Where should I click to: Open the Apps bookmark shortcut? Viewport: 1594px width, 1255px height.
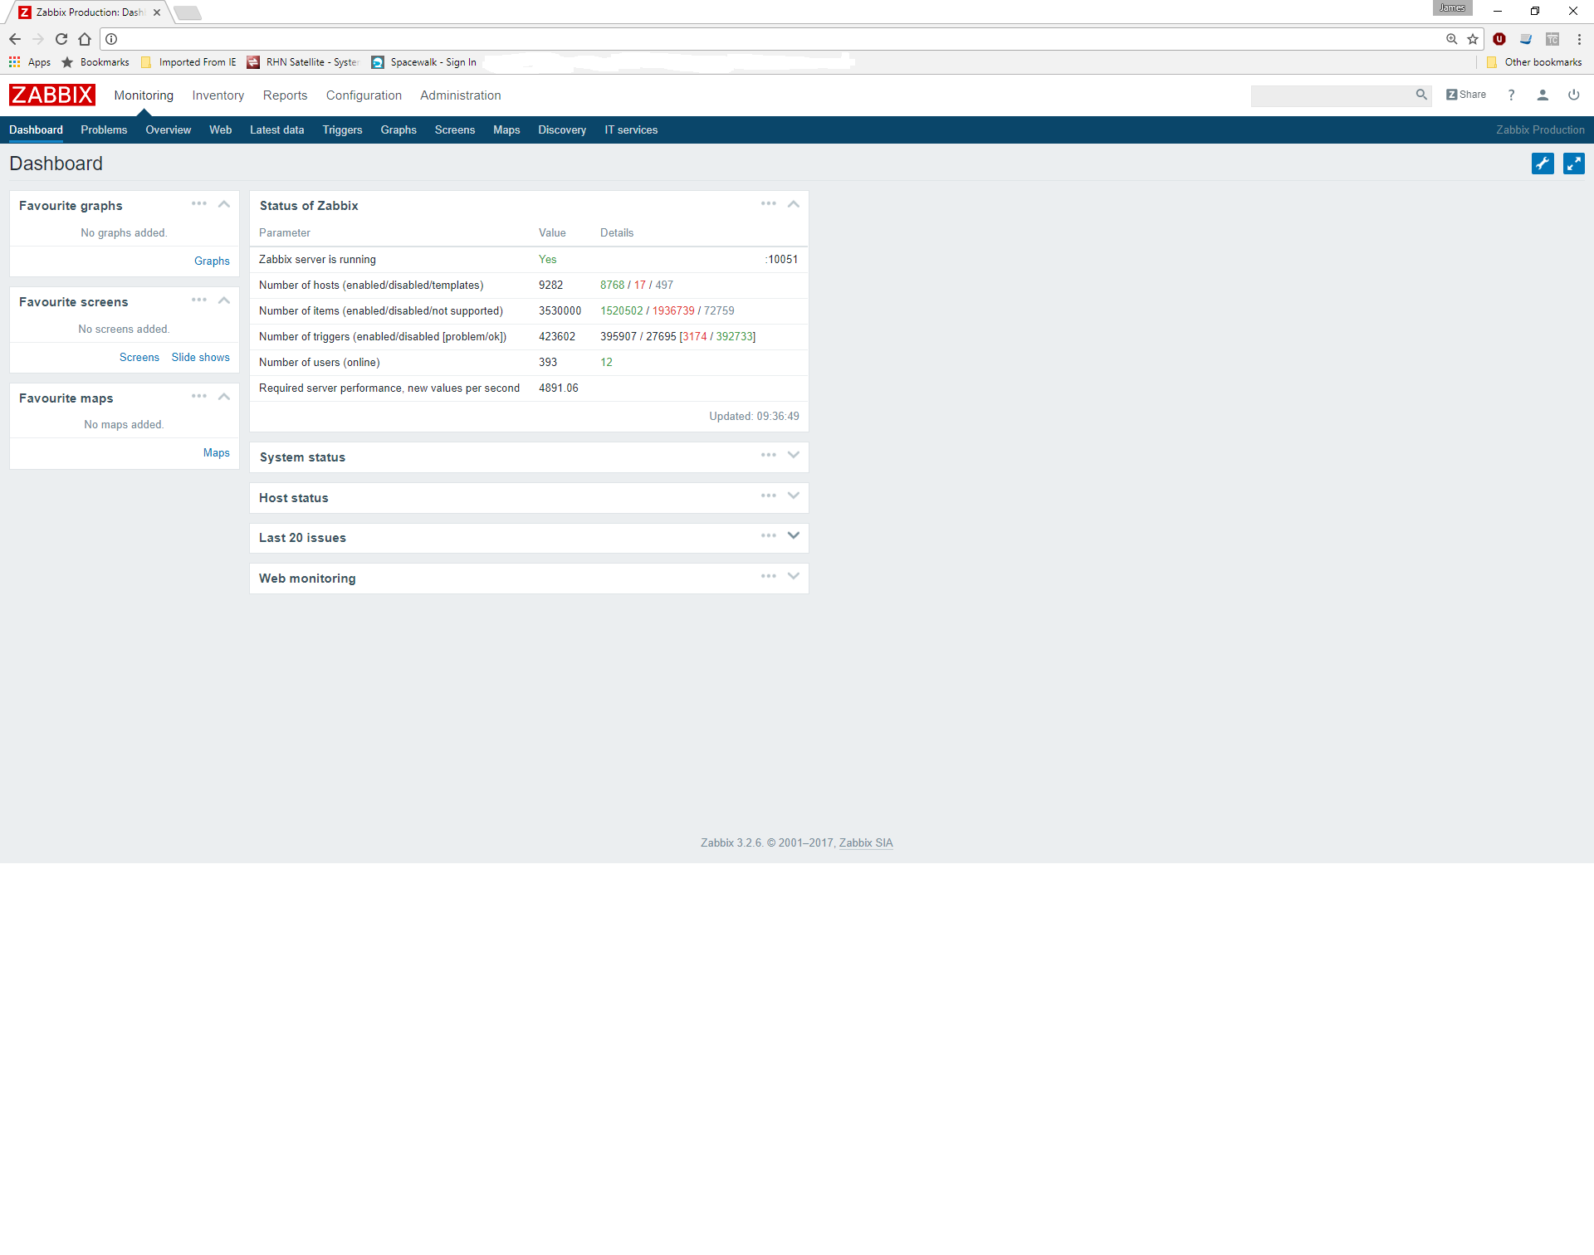click(30, 62)
